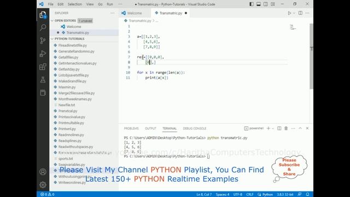Image resolution: width=350 pixels, height=197 pixels.
Task: Close the terminal panel
Action: tap(307, 128)
